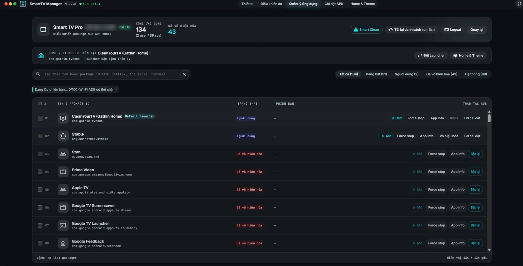The image size is (523, 266).
Task: Open the Thiết bị tab
Action: click(247, 4)
